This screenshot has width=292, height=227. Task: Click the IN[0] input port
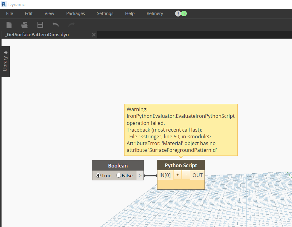pyautogui.click(x=165, y=175)
